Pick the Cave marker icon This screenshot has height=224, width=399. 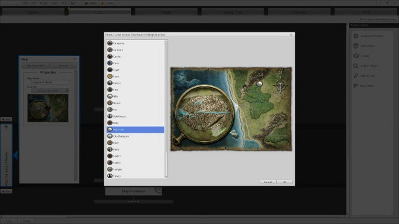point(110,63)
